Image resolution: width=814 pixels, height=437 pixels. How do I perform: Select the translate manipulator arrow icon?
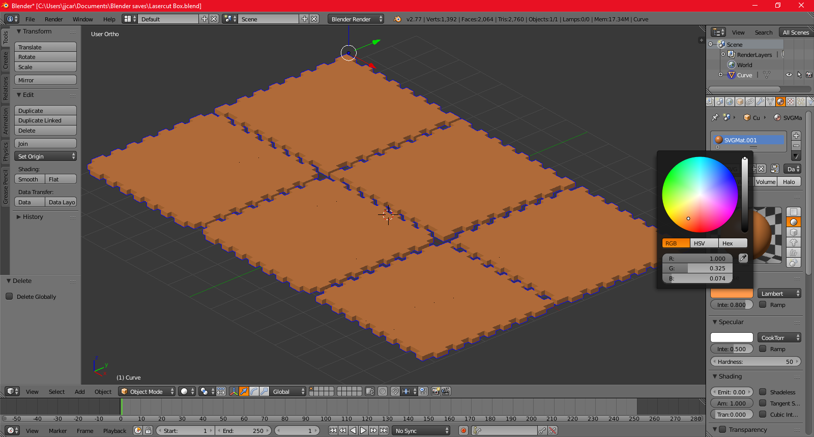(244, 391)
